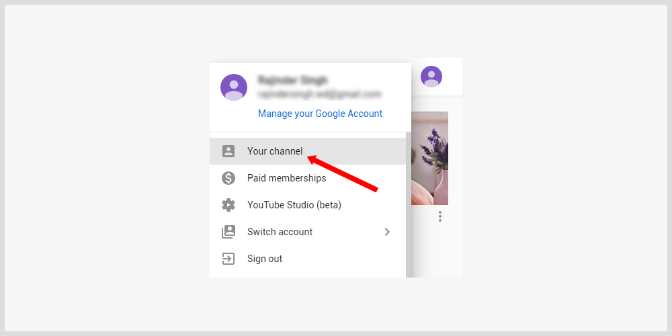This screenshot has width=672, height=336.
Task: Select Paid memberships entry
Action: (307, 178)
